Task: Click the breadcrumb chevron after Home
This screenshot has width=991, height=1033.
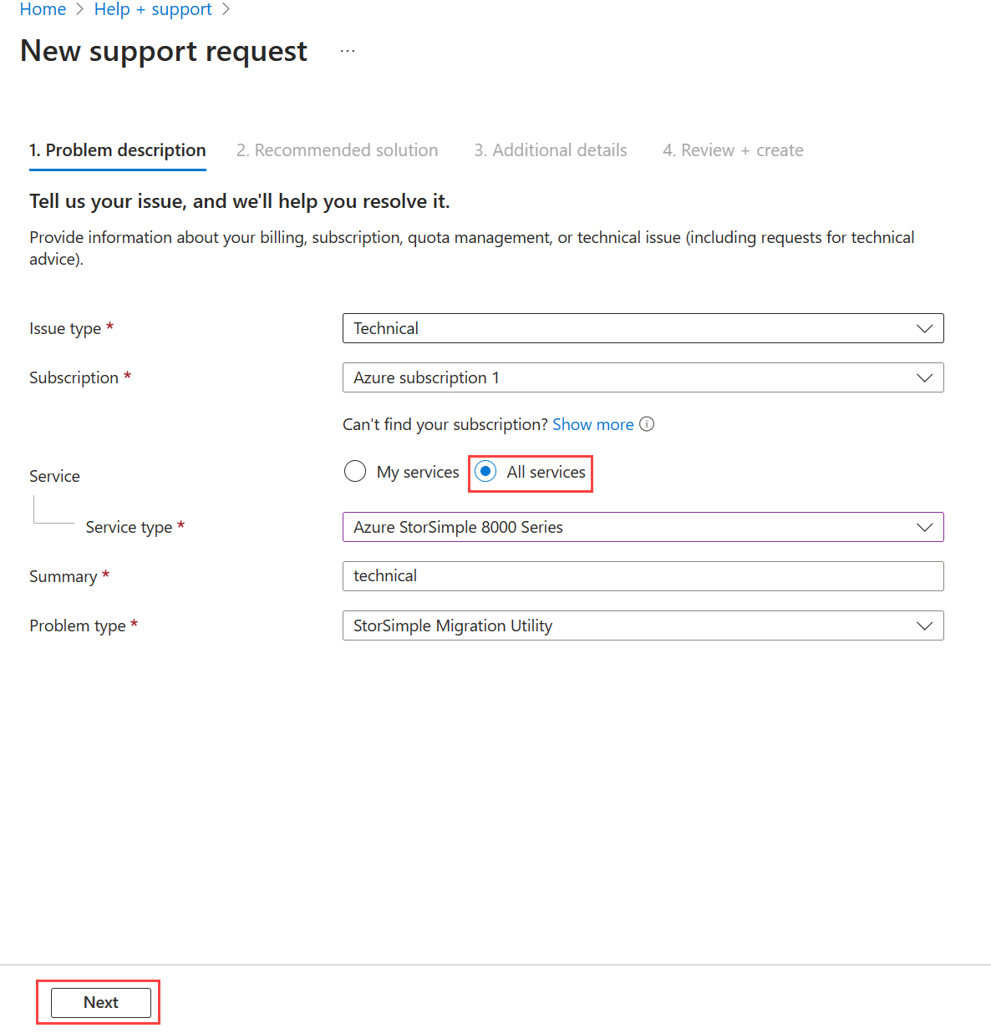Action: click(x=80, y=9)
